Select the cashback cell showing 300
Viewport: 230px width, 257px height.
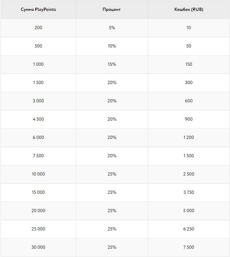pyautogui.click(x=188, y=83)
